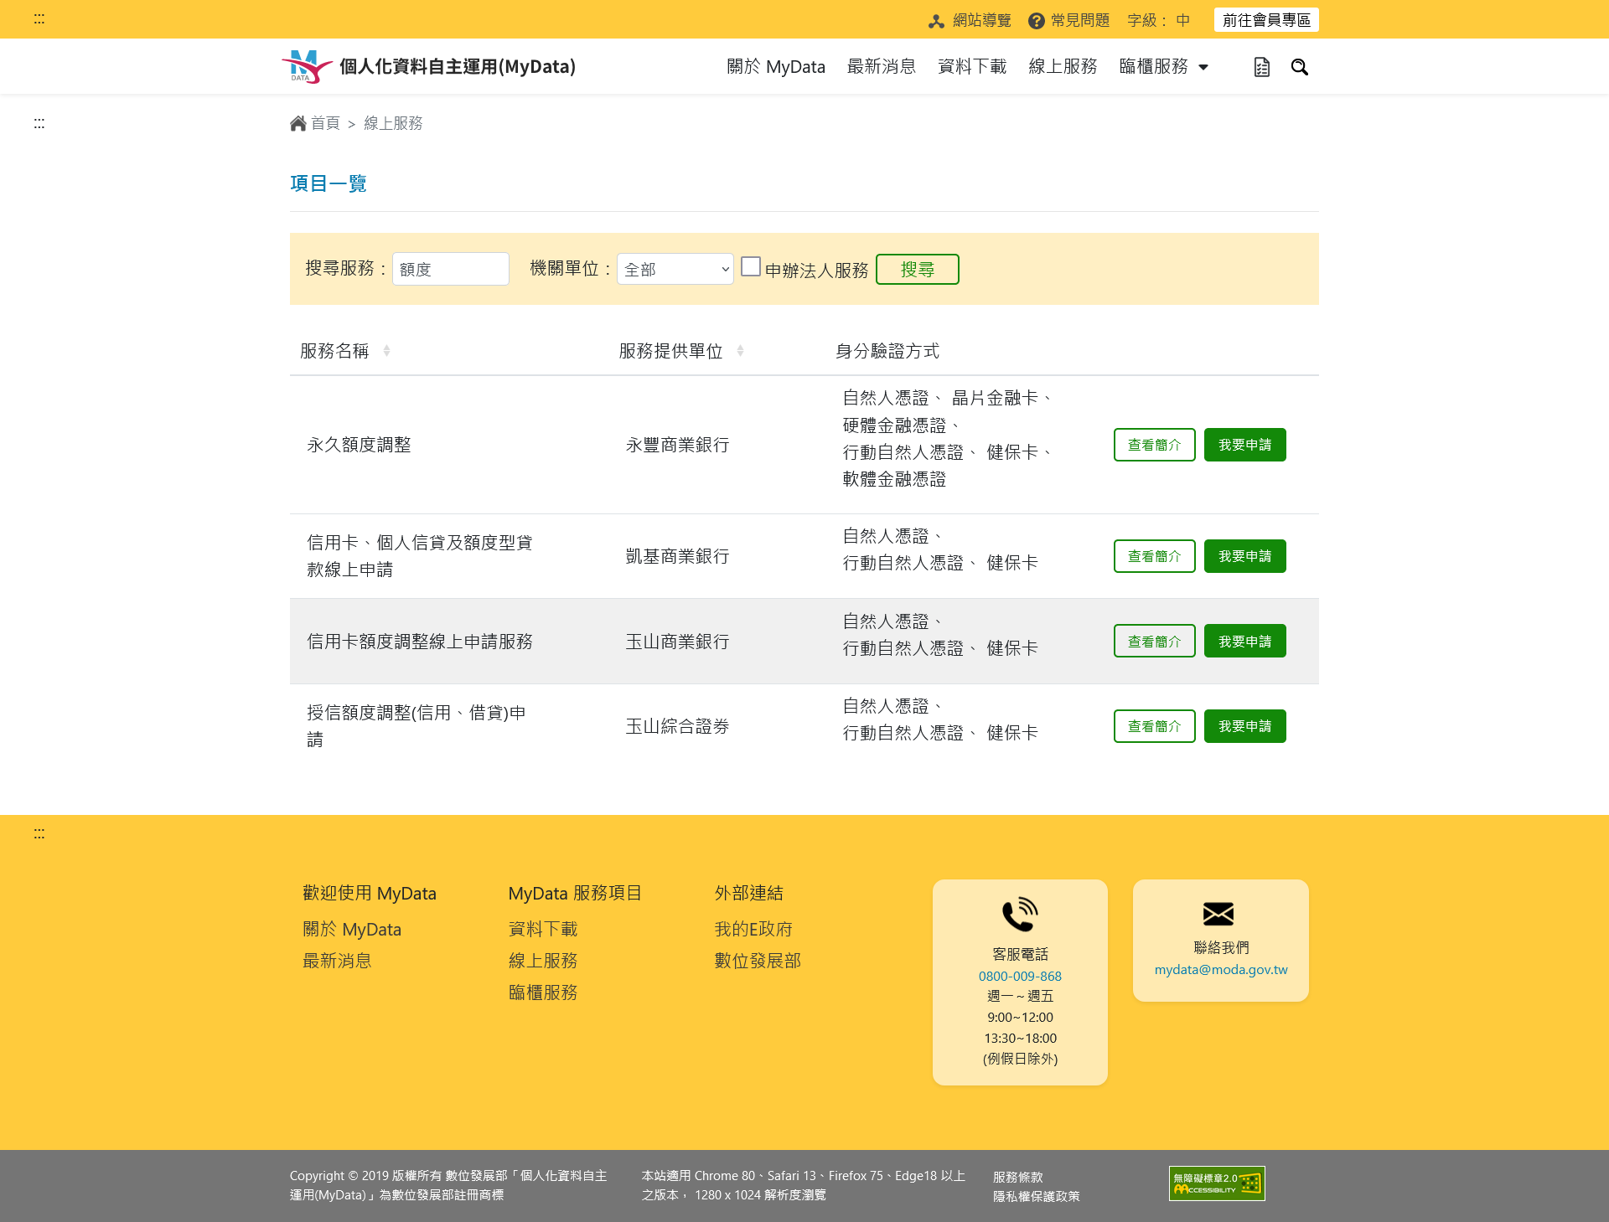Click the envelope contact icon

point(1218,914)
